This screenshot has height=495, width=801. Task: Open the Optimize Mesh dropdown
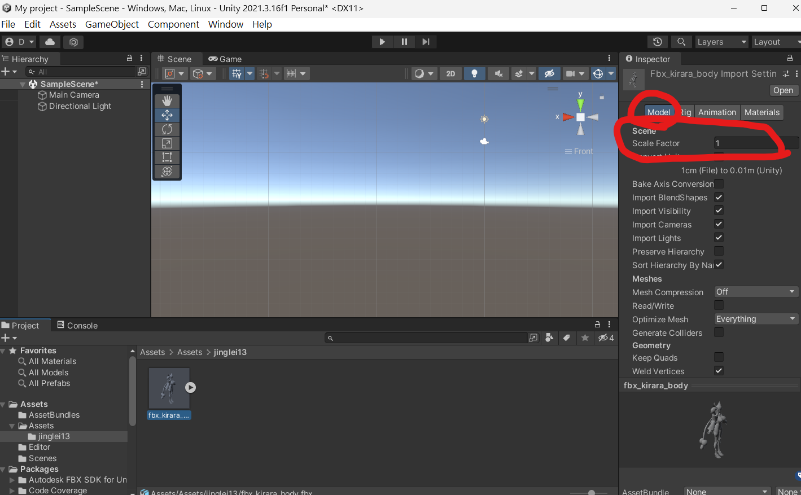(756, 319)
